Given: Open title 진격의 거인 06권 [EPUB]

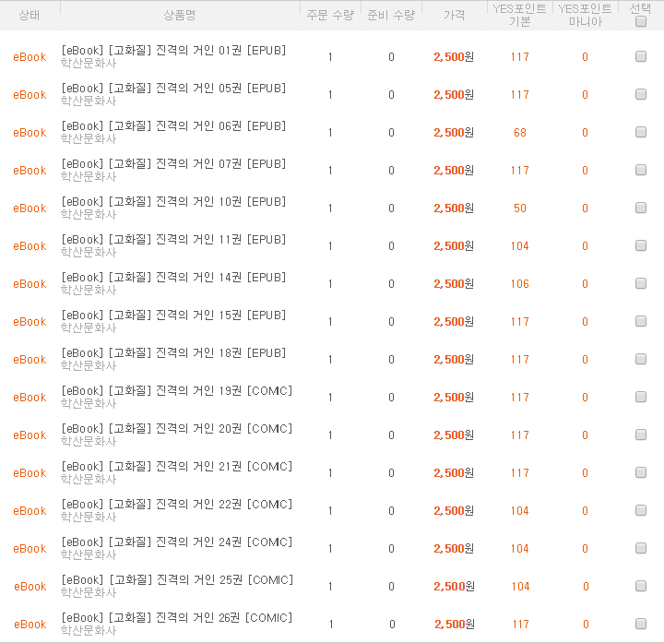Looking at the screenshot, I should 173,125.
